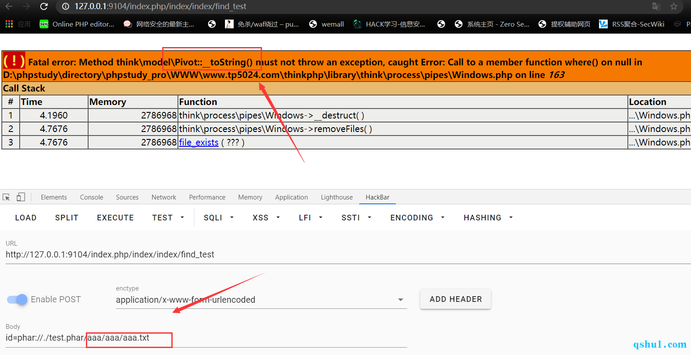
Task: Open the 系统主页 - Zero Se bookmark
Action: coord(492,24)
